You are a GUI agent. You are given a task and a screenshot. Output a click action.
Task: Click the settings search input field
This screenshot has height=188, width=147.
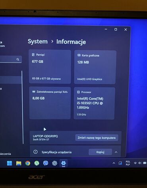[x=11, y=59]
